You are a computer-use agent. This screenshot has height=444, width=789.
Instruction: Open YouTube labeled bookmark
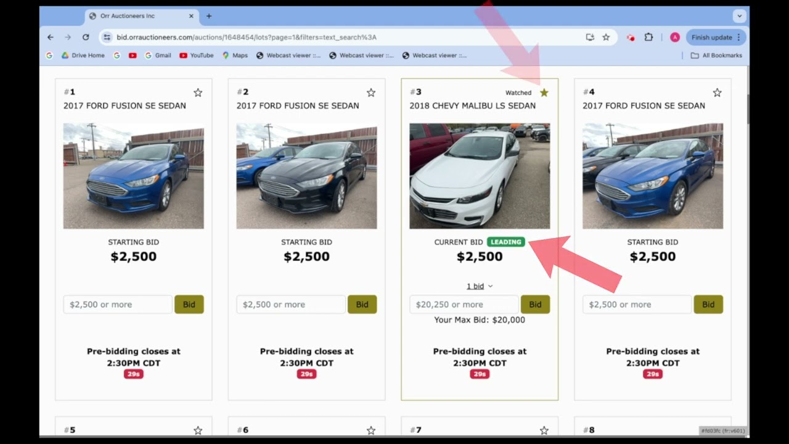pyautogui.click(x=197, y=55)
